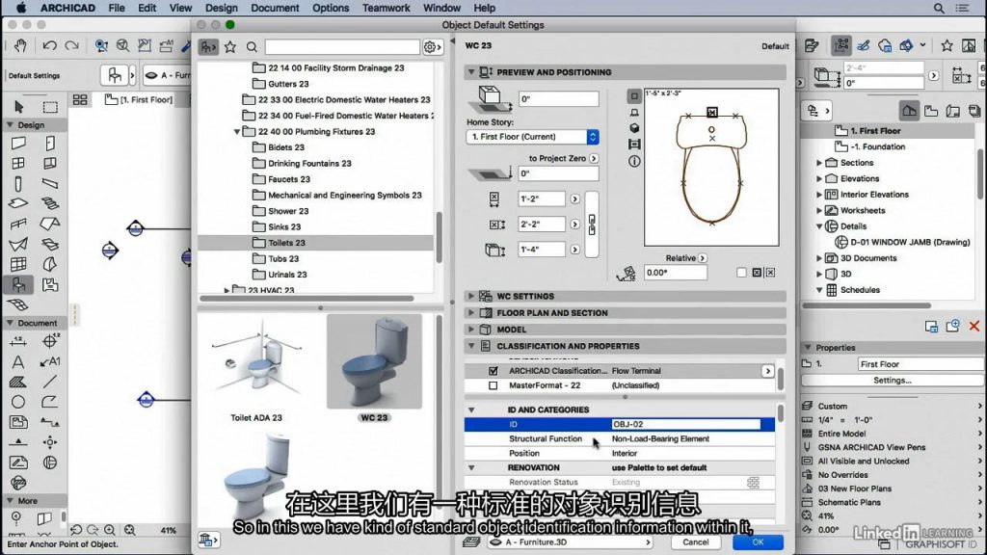Open Apple menu

click(x=21, y=8)
